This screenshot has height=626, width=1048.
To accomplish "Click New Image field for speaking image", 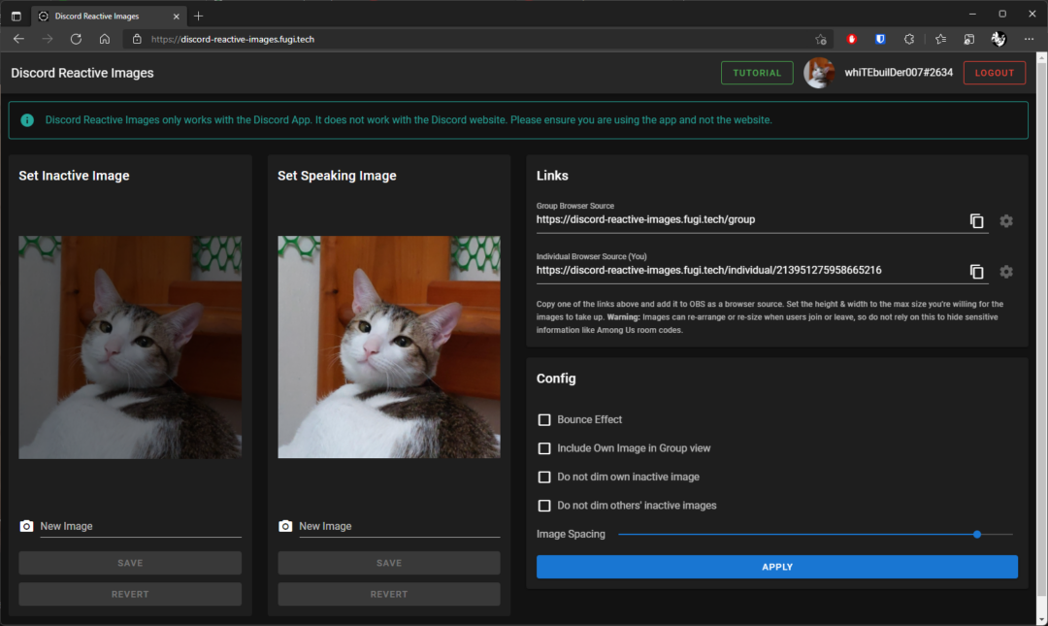I will (x=400, y=526).
